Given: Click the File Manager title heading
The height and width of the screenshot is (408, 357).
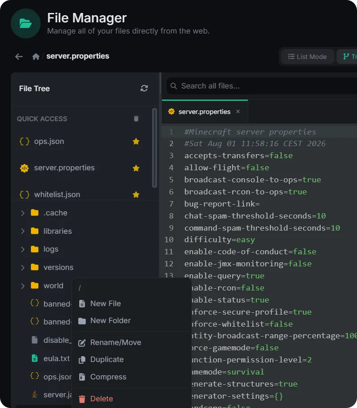Looking at the screenshot, I should pyautogui.click(x=87, y=18).
